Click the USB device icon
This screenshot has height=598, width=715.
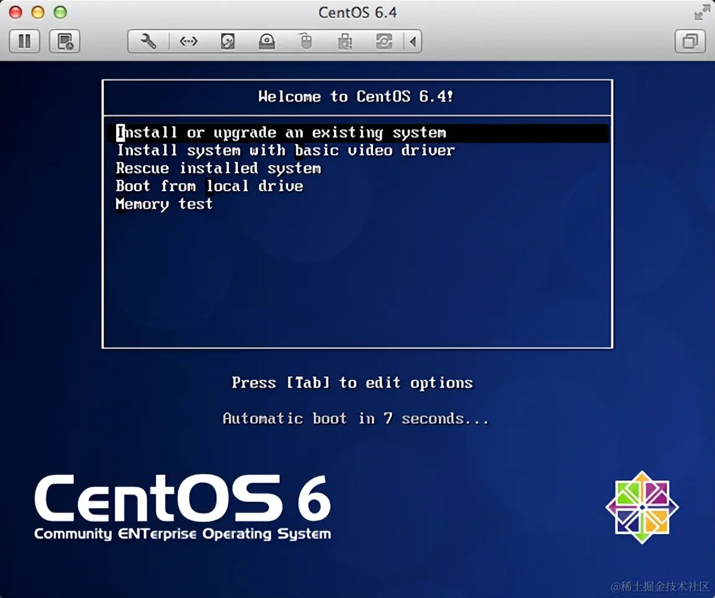[344, 42]
